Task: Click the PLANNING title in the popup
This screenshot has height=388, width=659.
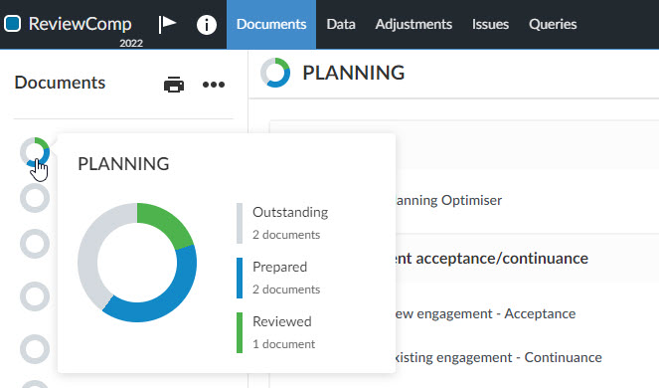Action: [x=123, y=164]
